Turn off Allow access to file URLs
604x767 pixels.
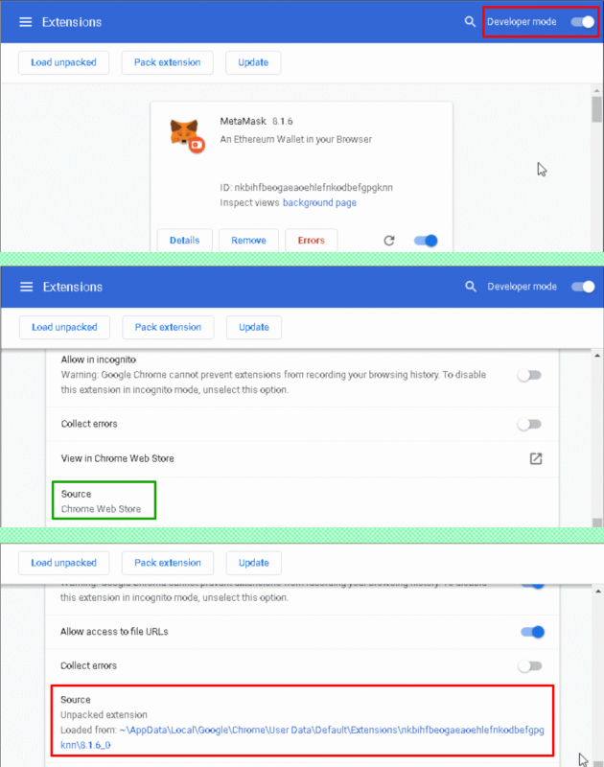point(532,632)
